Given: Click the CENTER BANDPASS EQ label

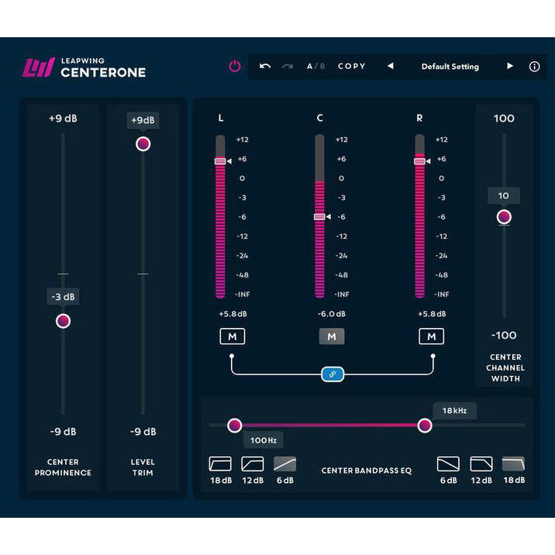Looking at the screenshot, I should (367, 471).
